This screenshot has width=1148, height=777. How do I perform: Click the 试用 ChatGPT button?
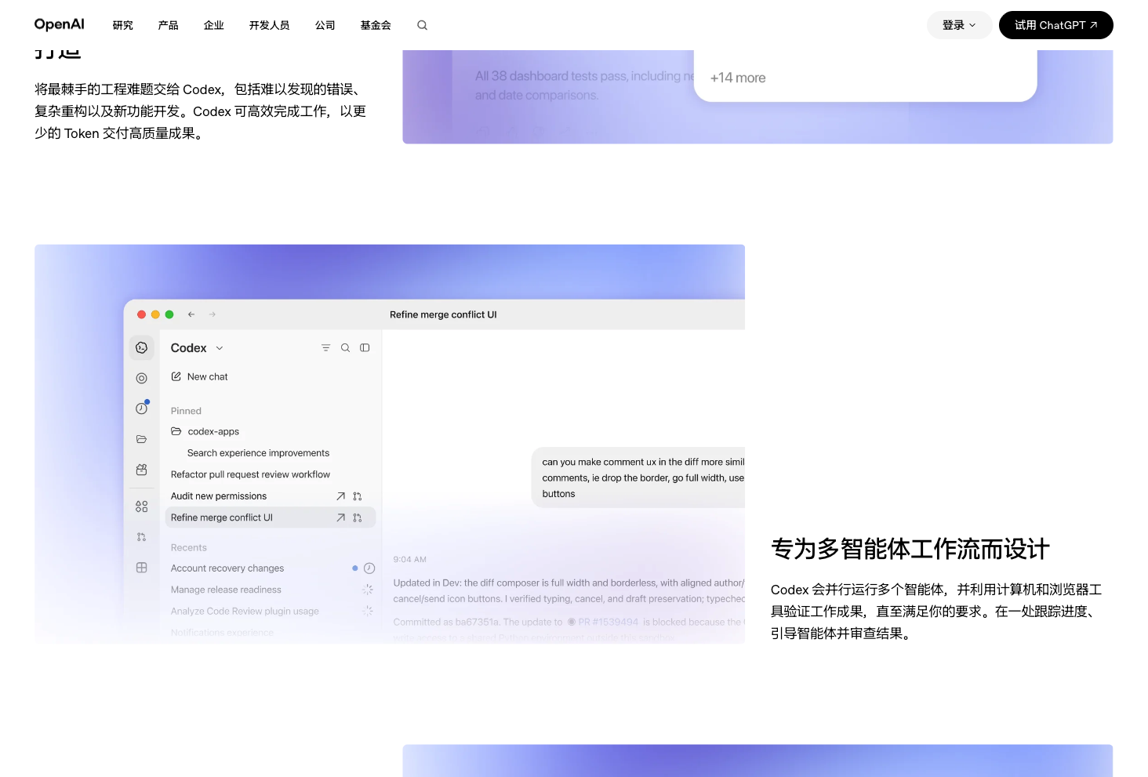coord(1055,25)
